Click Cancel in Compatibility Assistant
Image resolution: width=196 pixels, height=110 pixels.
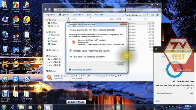coord(120,64)
